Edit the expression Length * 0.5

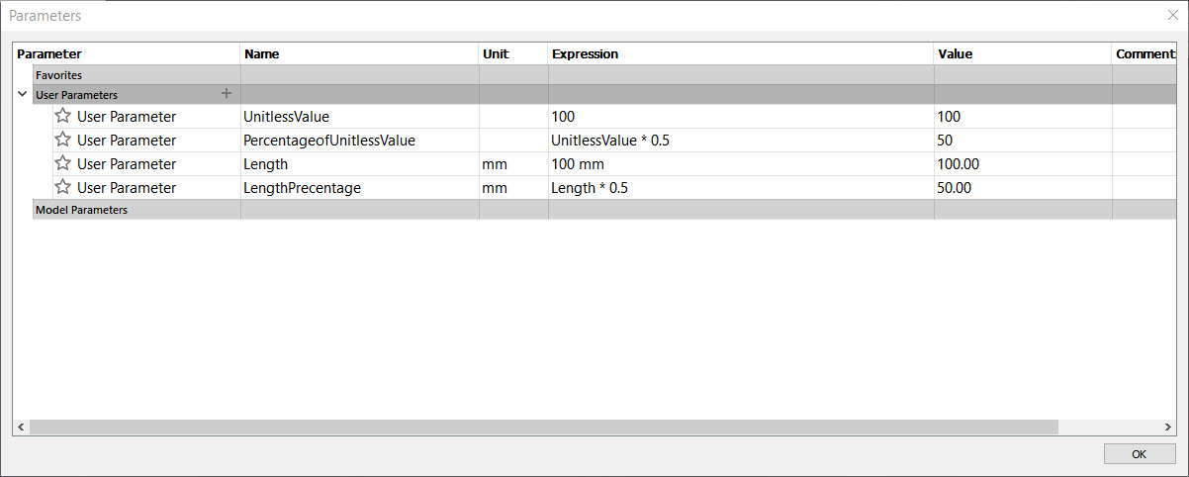[741, 188]
